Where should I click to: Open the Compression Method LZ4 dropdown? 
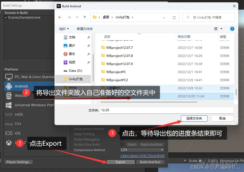[x=142, y=150]
